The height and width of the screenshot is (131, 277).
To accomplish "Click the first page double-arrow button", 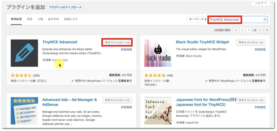I will click(236, 30).
